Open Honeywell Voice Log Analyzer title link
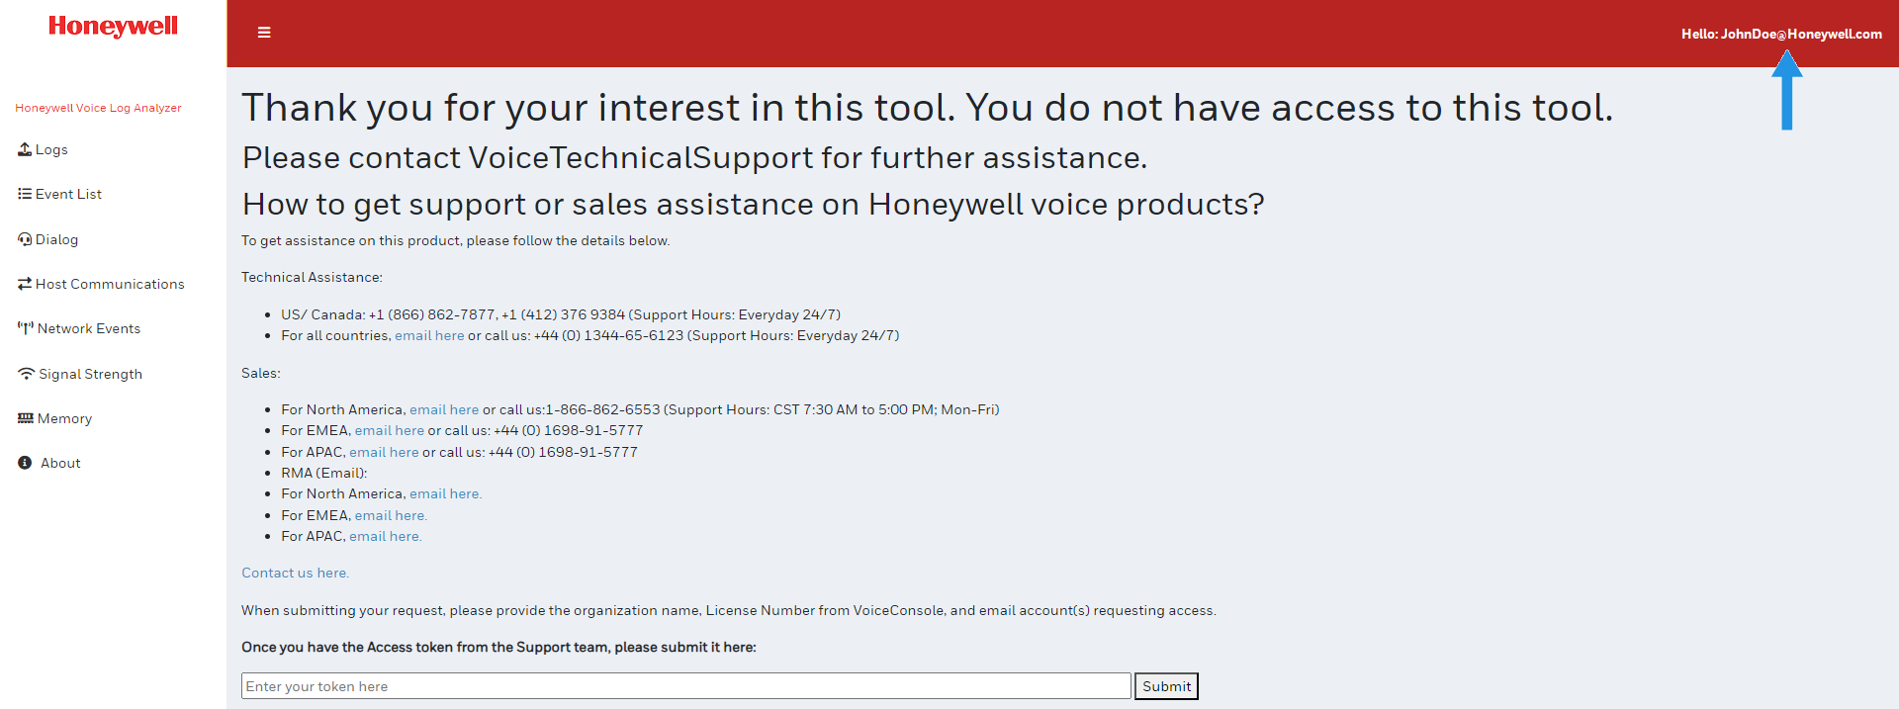The width and height of the screenshot is (1899, 709). [x=98, y=108]
